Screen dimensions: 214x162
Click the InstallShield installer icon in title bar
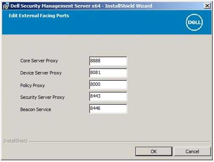coord(6,6)
